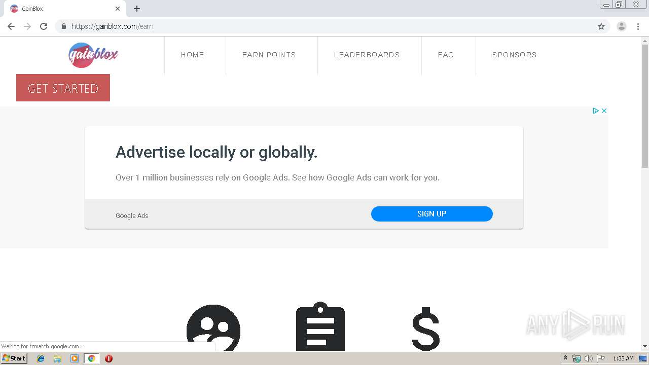Open Action Center flag icon
The image size is (649, 365).
(601, 358)
